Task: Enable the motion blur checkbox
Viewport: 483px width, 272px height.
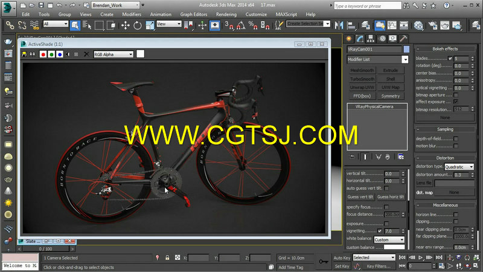Action: point(456,146)
